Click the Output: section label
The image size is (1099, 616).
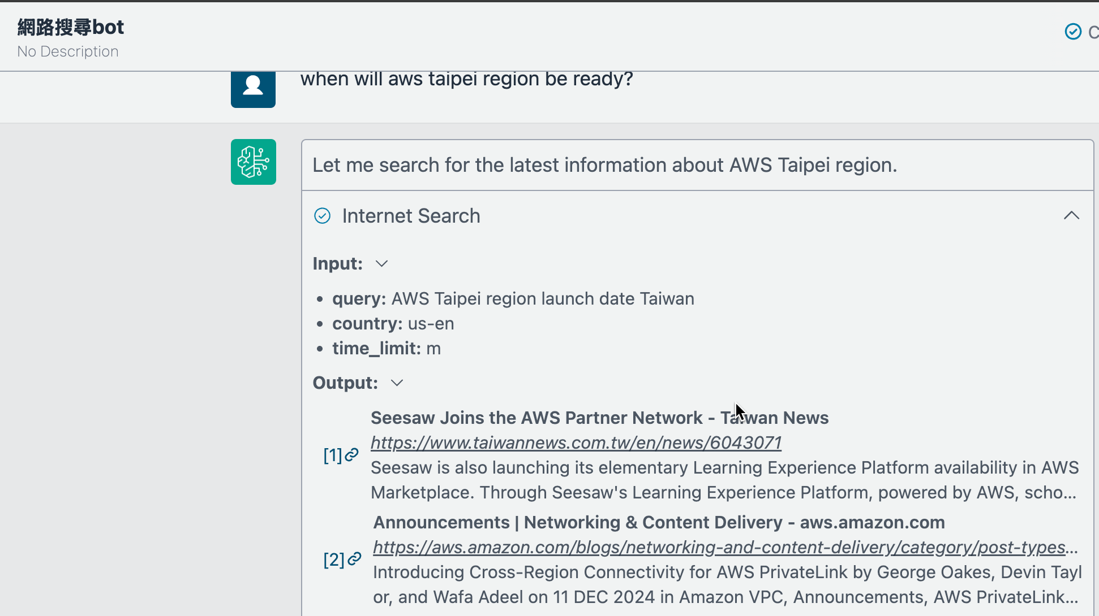[x=345, y=383]
